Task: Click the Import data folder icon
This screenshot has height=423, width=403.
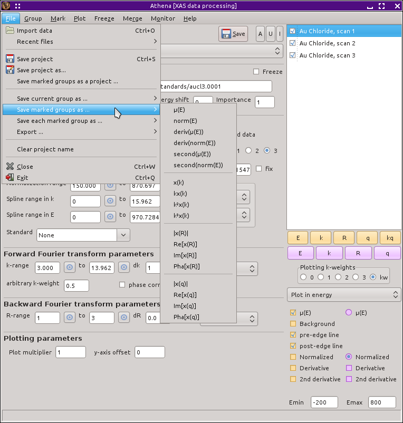Action: [10, 30]
